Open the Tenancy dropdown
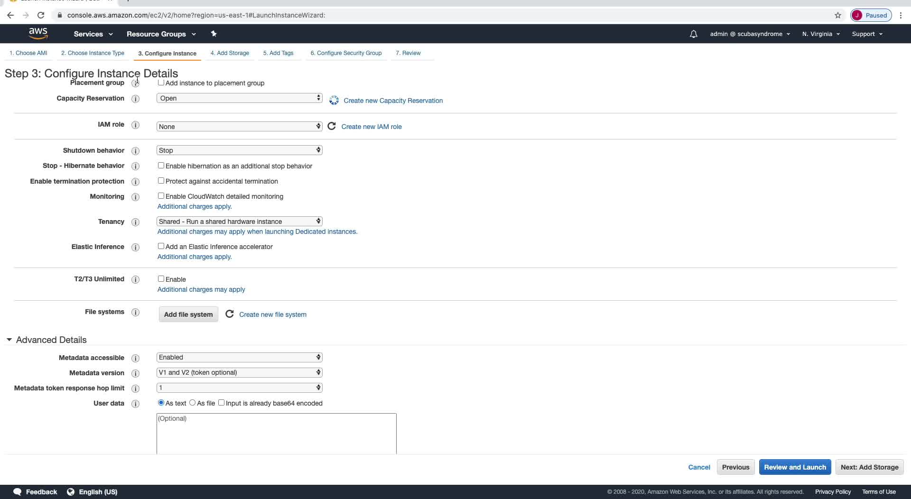This screenshot has height=499, width=911. tap(239, 222)
